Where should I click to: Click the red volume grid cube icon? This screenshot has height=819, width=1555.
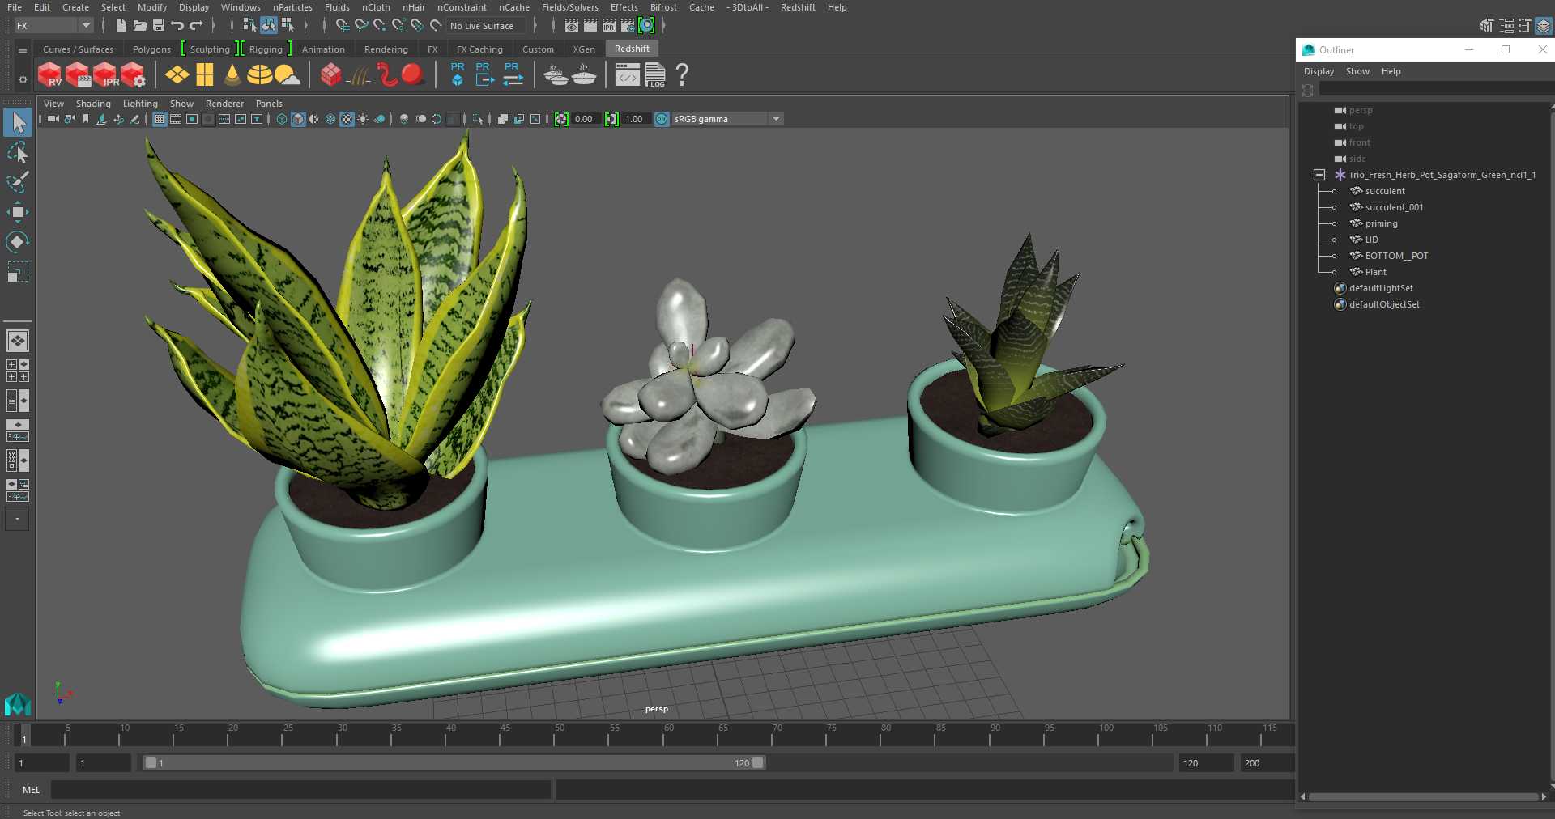click(330, 75)
